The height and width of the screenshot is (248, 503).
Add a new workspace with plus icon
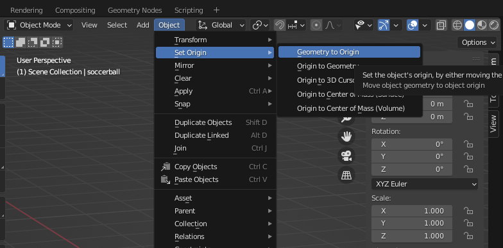[x=217, y=10]
